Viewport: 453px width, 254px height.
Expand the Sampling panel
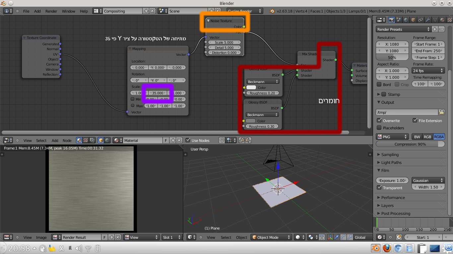click(390, 154)
